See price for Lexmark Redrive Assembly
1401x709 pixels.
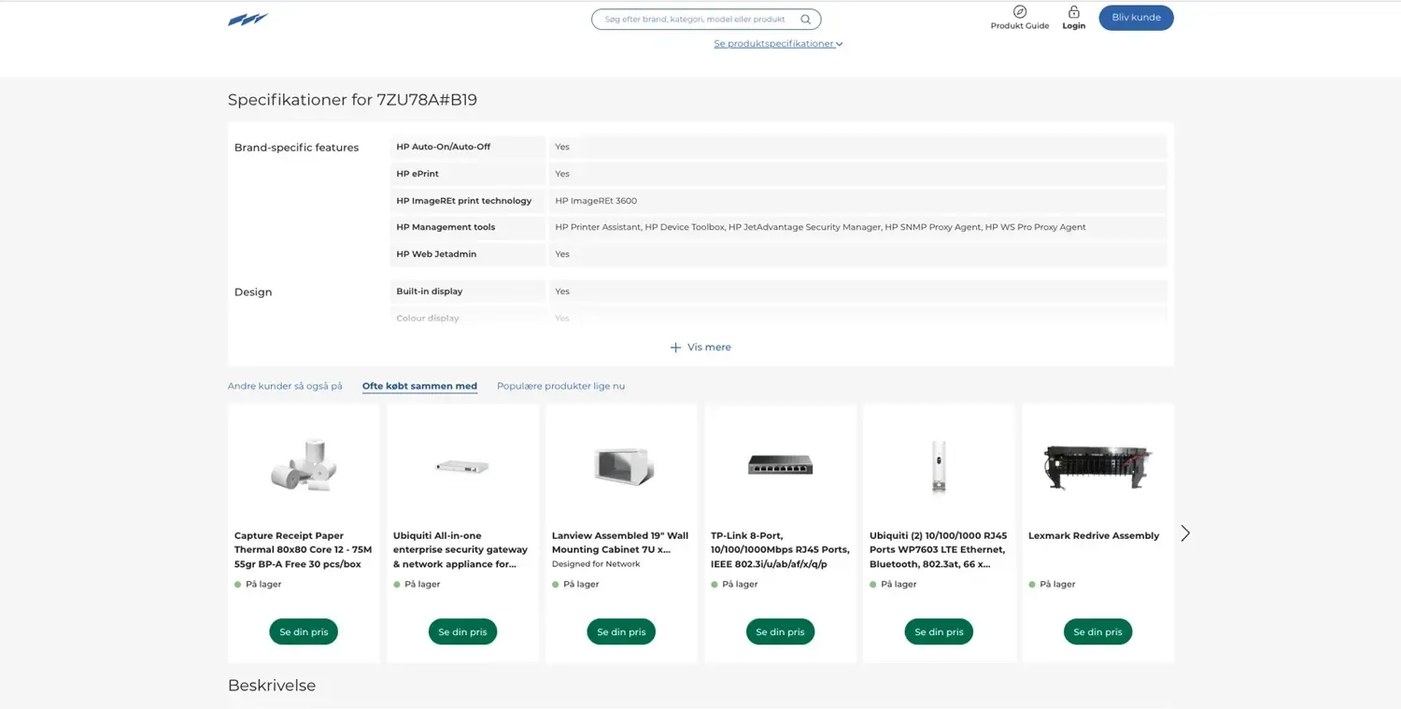tap(1097, 632)
